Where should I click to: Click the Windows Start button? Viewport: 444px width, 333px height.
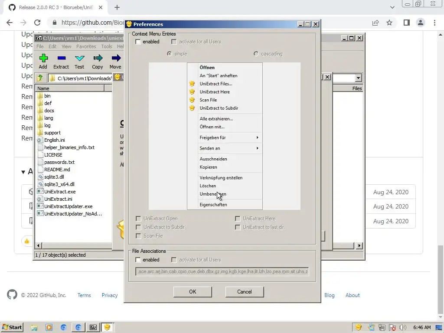tap(12, 327)
